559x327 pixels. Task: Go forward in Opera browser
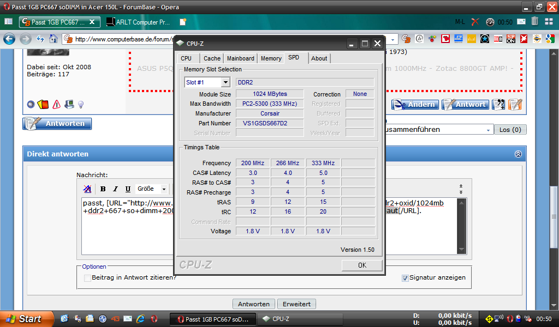pyautogui.click(x=25, y=39)
